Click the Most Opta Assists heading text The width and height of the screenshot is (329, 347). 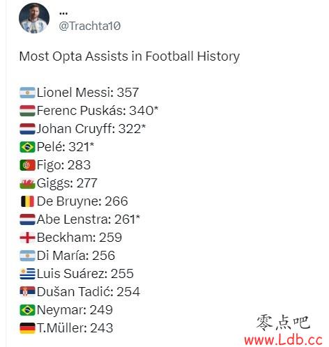tap(130, 56)
